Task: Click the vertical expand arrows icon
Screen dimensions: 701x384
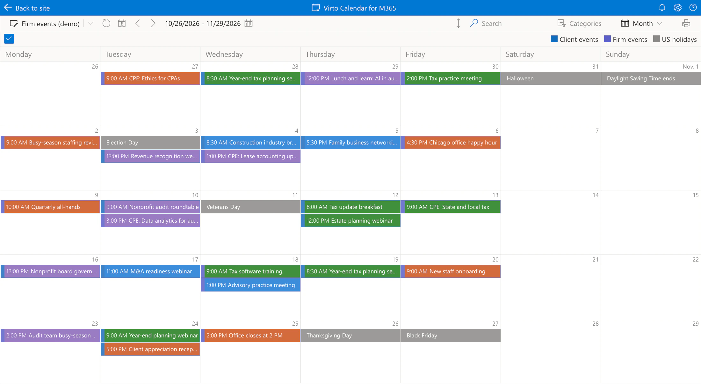Action: pyautogui.click(x=458, y=23)
